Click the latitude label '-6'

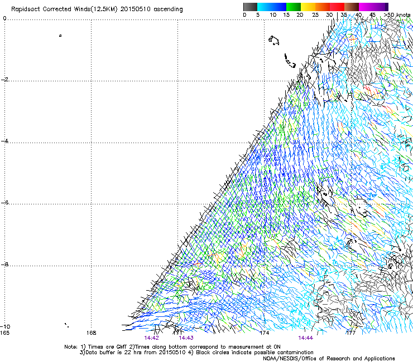click(x=4, y=202)
